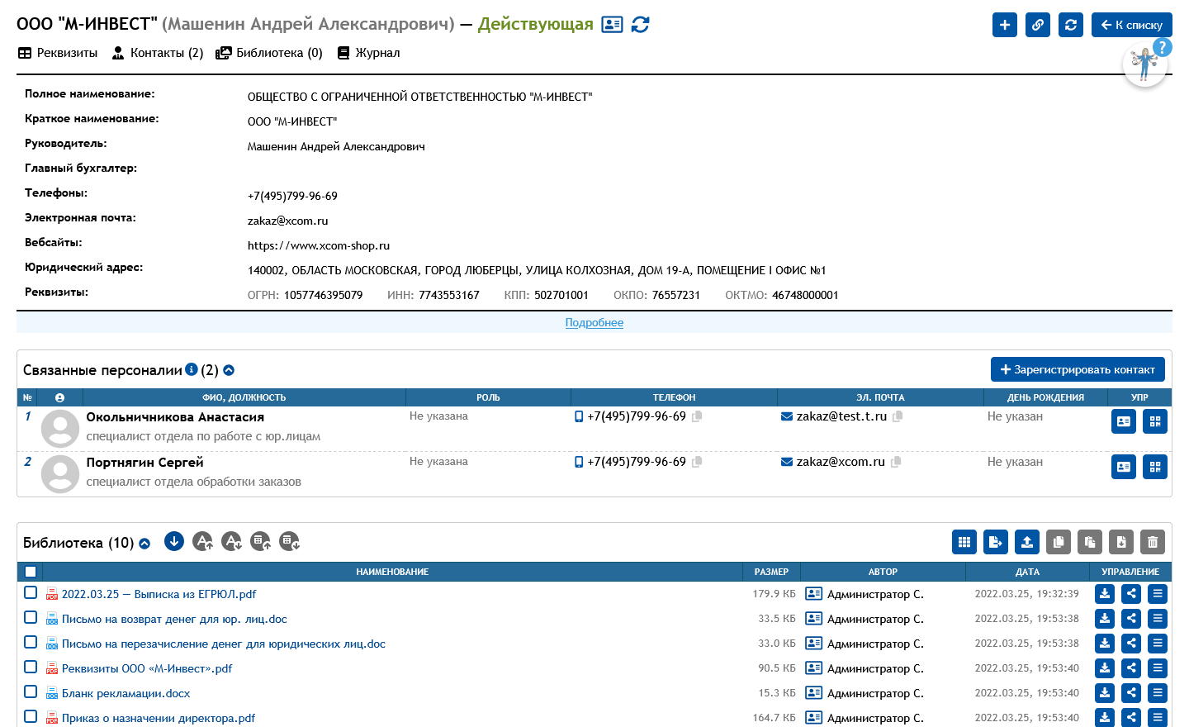Open the Контакты (2) tab
The width and height of the screenshot is (1189, 727).
(158, 53)
